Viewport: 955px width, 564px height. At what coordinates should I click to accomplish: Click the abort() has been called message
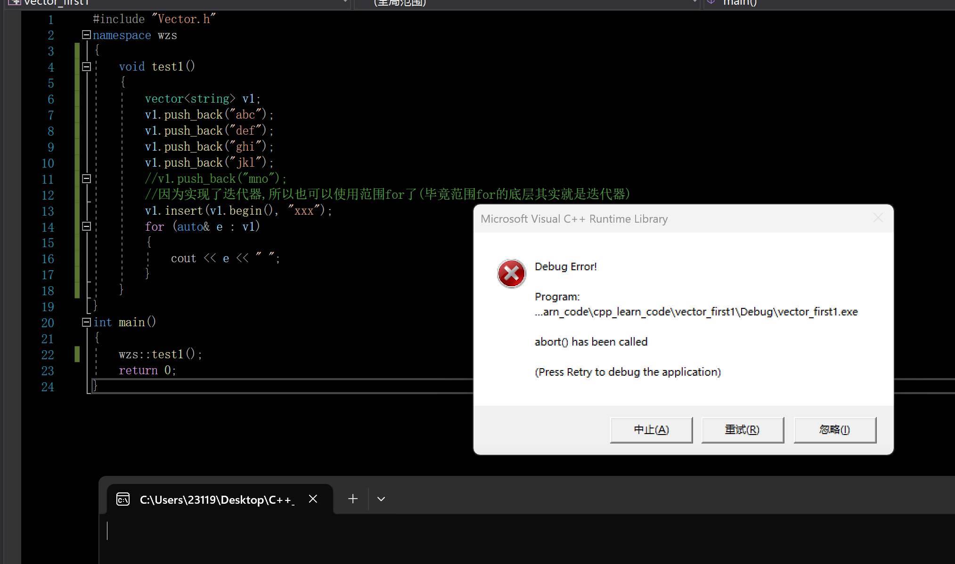tap(591, 342)
